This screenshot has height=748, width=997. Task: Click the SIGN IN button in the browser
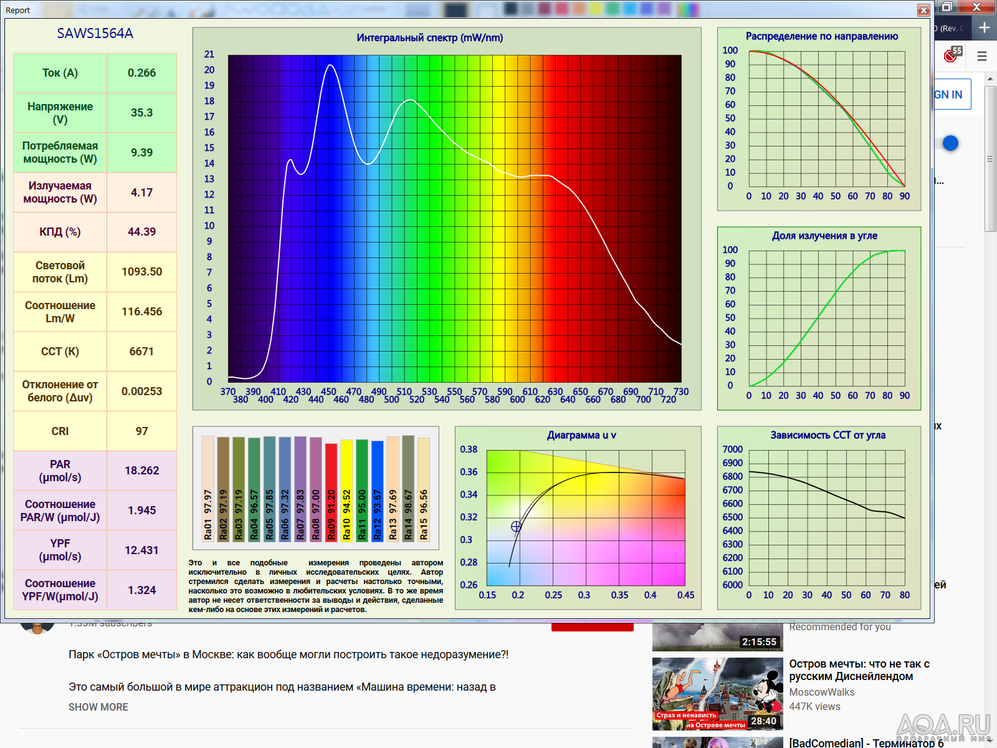(x=952, y=95)
